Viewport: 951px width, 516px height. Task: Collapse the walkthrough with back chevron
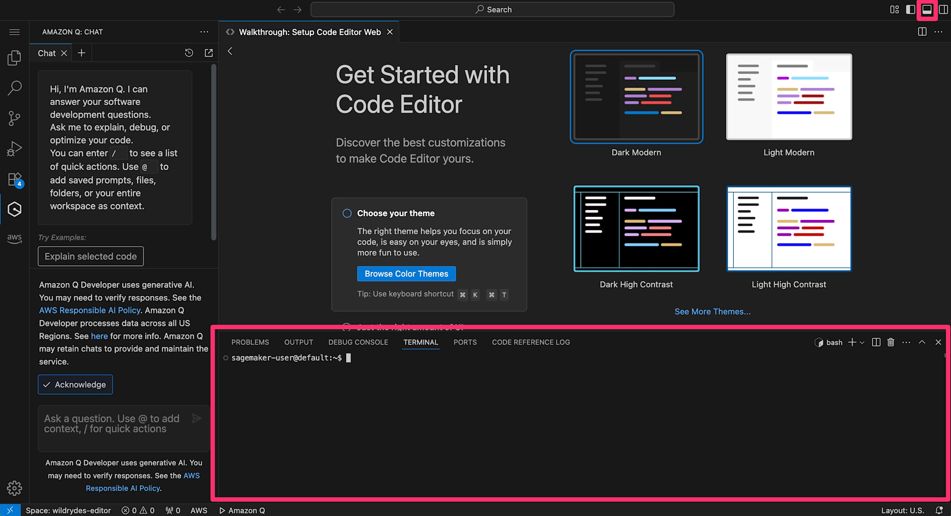[x=230, y=51]
